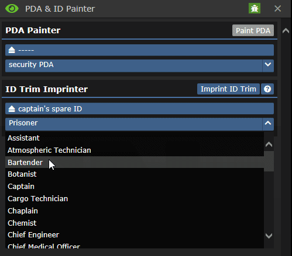The image size is (292, 256).
Task: Pick Captain in the dropdown list
Action: tap(135, 187)
